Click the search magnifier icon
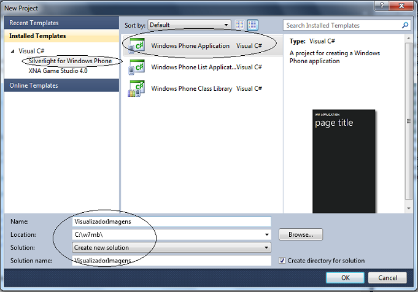418x292 pixels. (x=405, y=25)
